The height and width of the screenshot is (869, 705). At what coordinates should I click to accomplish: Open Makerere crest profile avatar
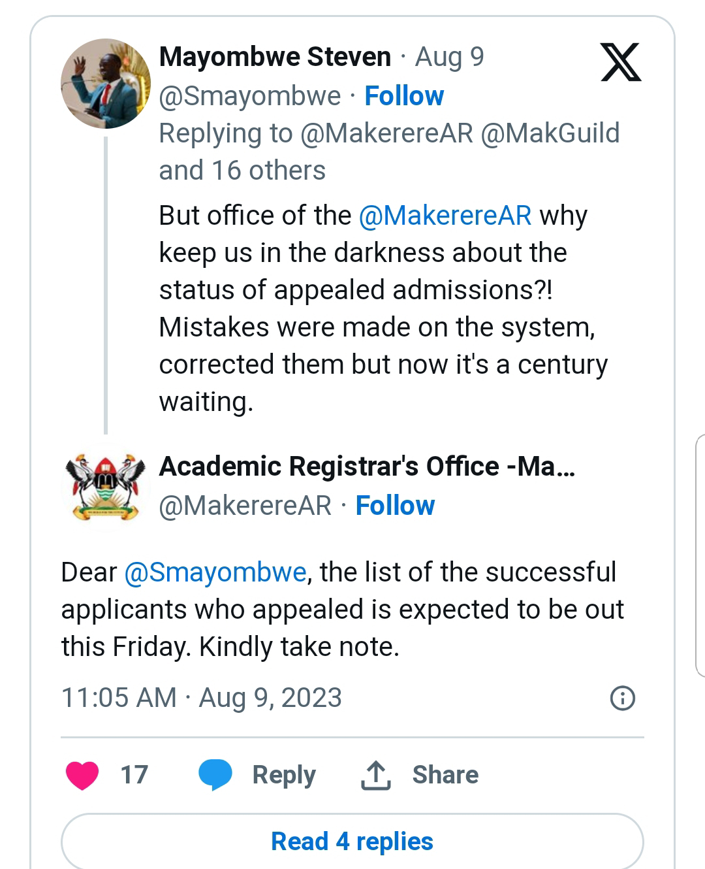pyautogui.click(x=105, y=487)
